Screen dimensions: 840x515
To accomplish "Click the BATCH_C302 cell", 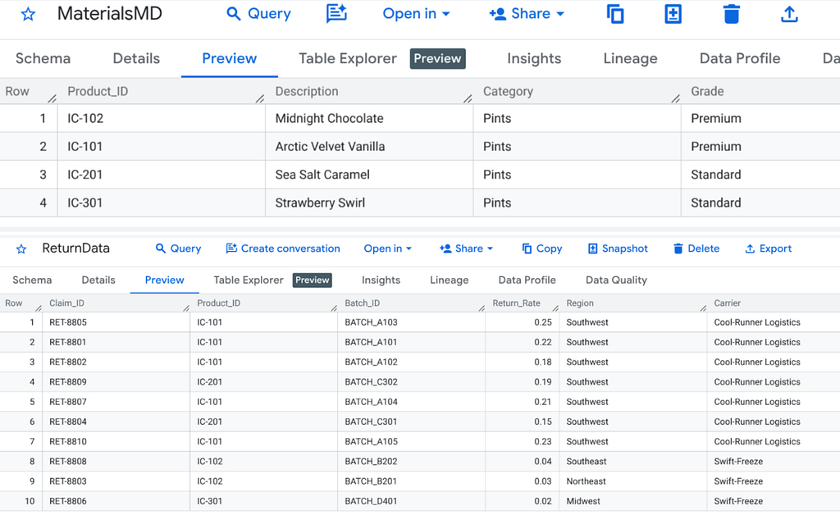I will pyautogui.click(x=412, y=381).
